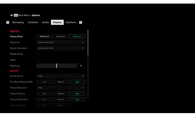Set Display Mode to Windowed
The height and width of the screenshot is (117, 195).
click(x=45, y=36)
